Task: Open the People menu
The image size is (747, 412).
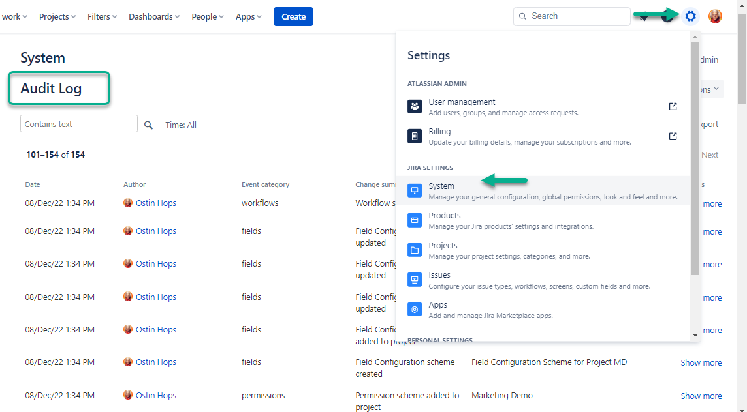Action: [207, 16]
